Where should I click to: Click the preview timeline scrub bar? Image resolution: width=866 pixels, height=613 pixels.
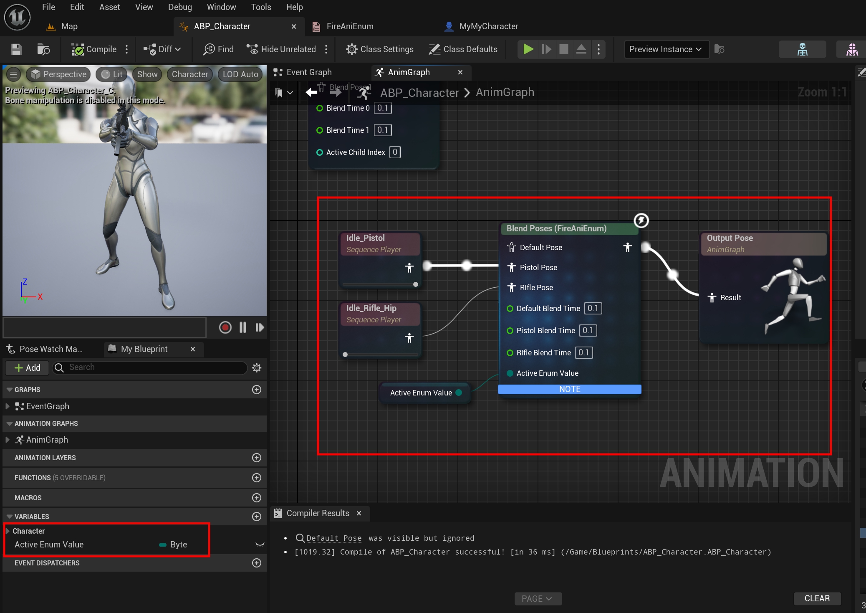point(105,327)
